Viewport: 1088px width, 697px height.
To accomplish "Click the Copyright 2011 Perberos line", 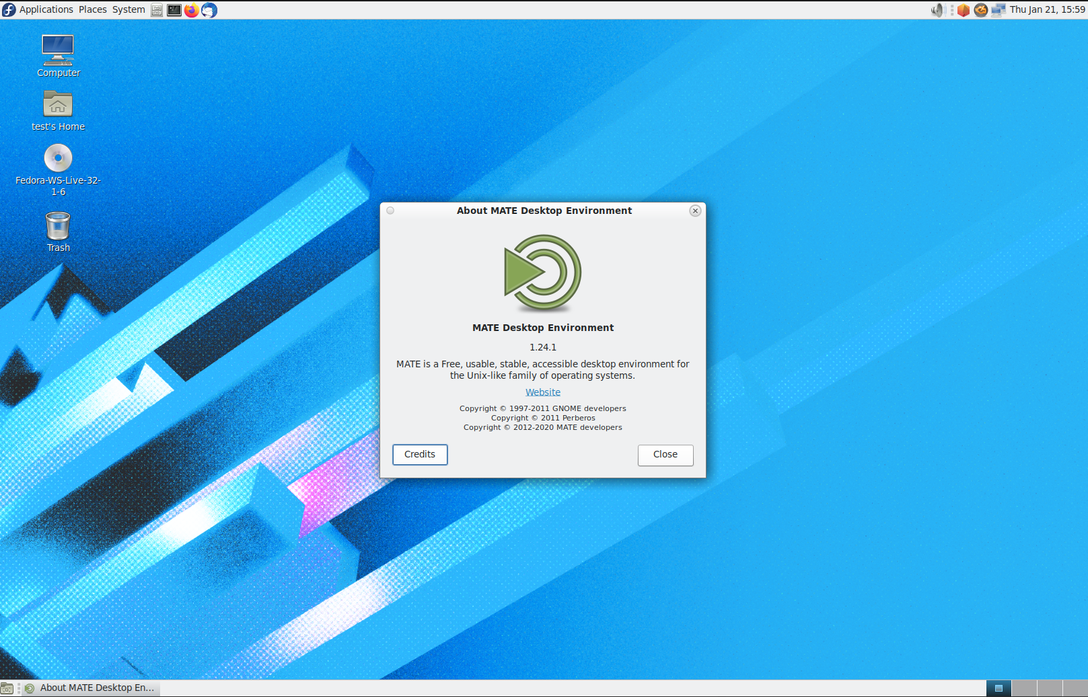I will click(x=543, y=418).
